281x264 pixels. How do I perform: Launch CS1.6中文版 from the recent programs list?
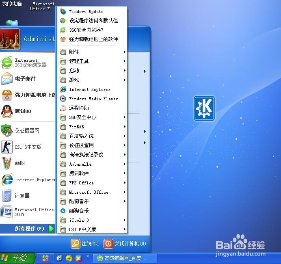pos(28,147)
